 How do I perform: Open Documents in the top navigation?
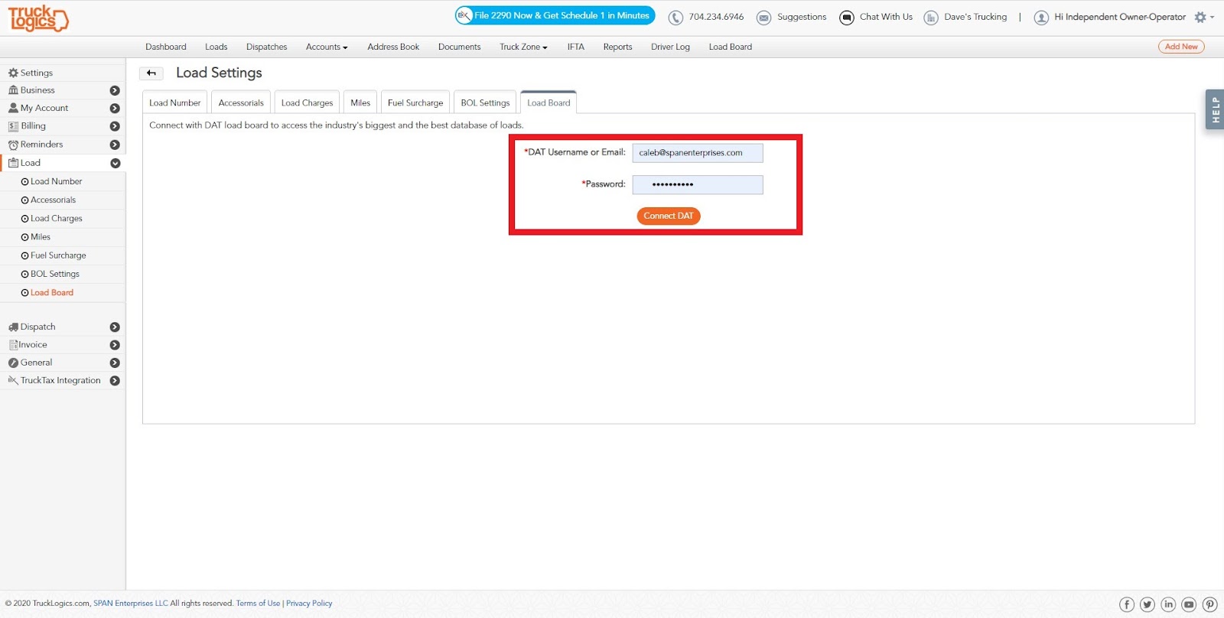pos(460,47)
